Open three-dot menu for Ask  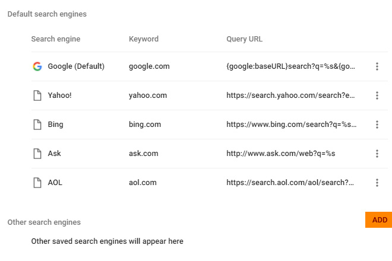click(x=377, y=154)
